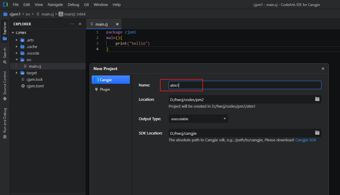Click the cjpm.toml gear icon
This screenshot has height=195, width=340.
click(23, 86)
